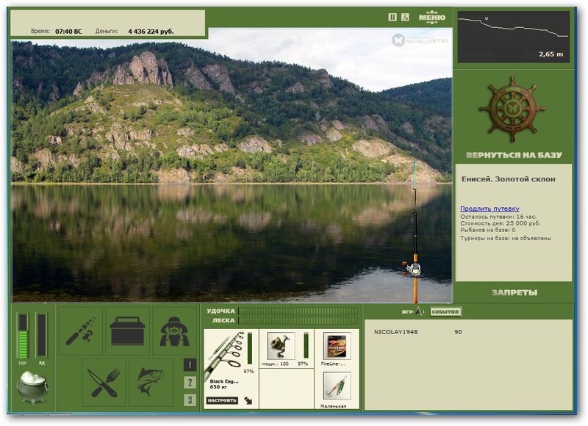Select the Маленькая lure thumbnail

[x=337, y=386]
